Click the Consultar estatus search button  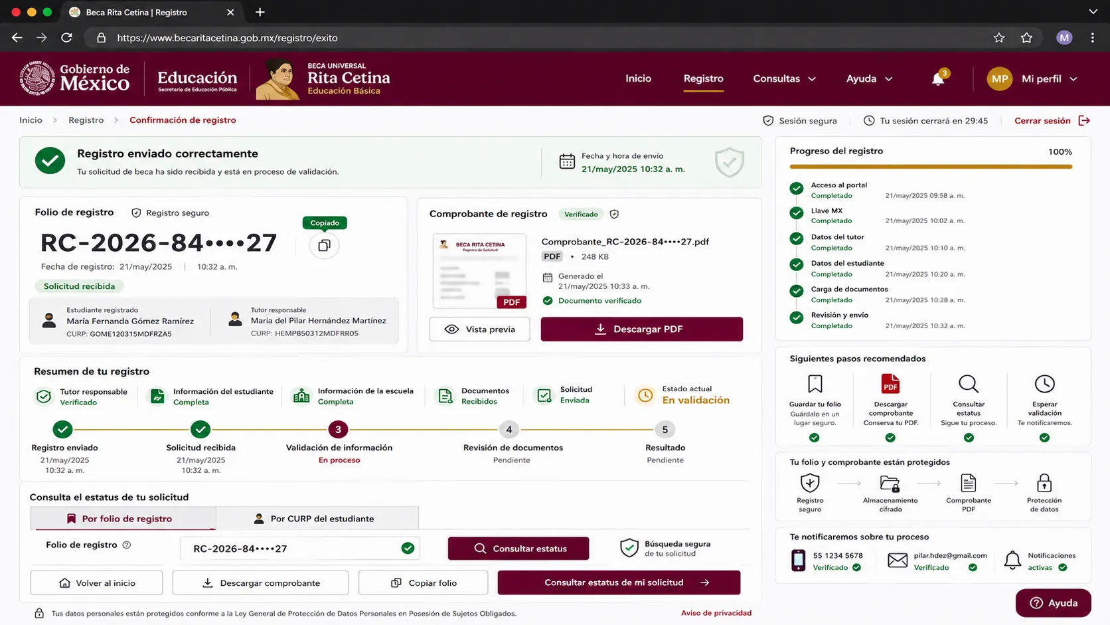[518, 549]
